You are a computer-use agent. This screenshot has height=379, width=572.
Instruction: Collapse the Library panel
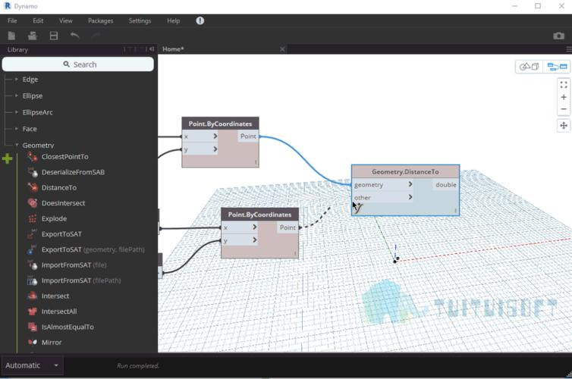[152, 49]
